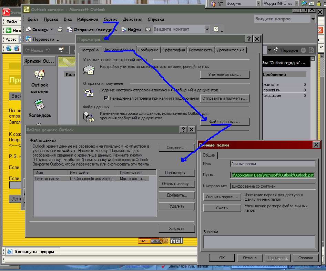
Task: Open the Сервис menu
Action: 110,19
